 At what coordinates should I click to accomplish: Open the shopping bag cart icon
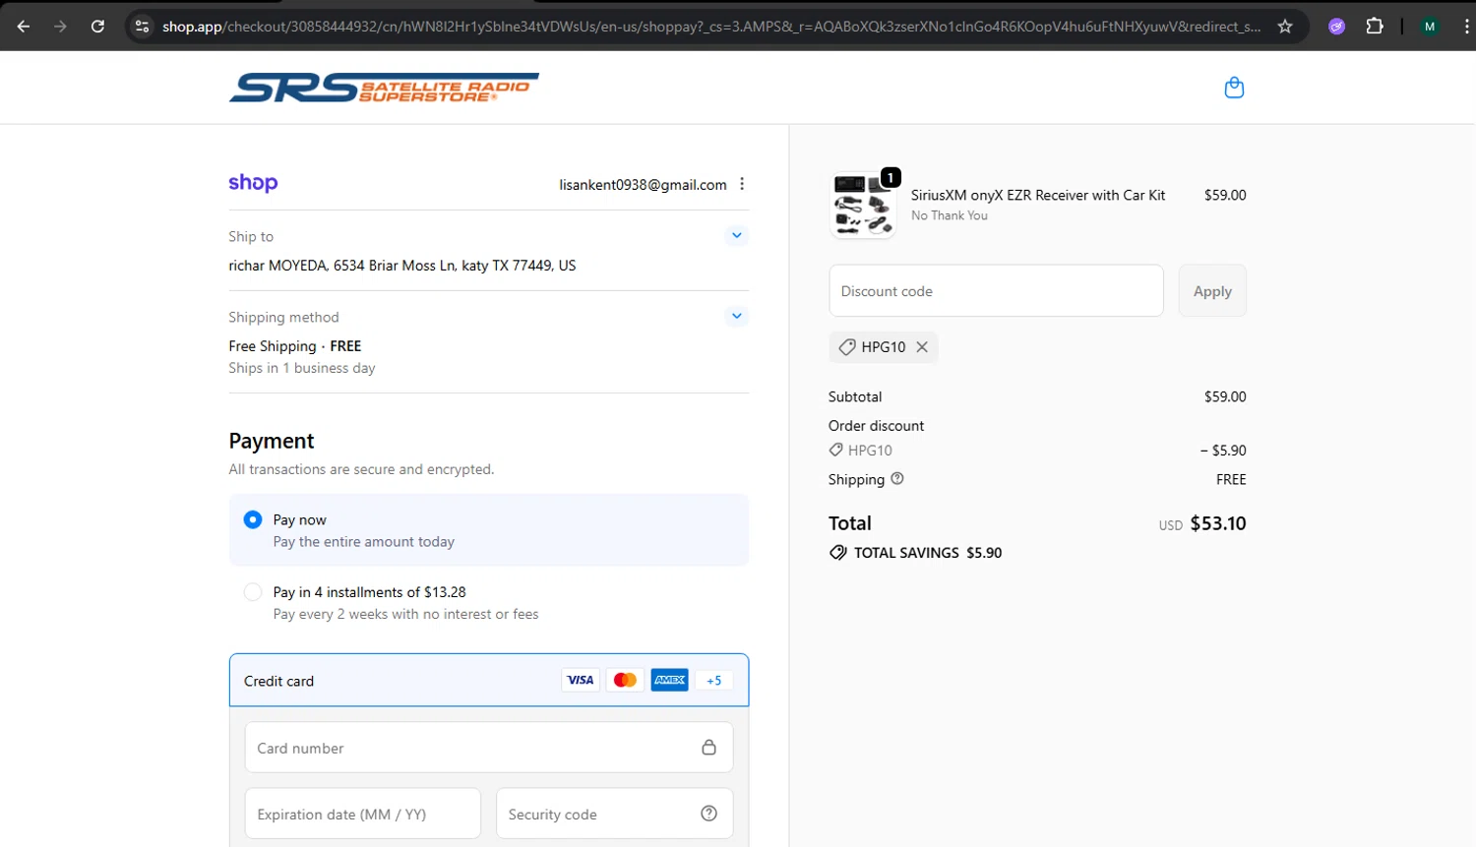click(1234, 88)
